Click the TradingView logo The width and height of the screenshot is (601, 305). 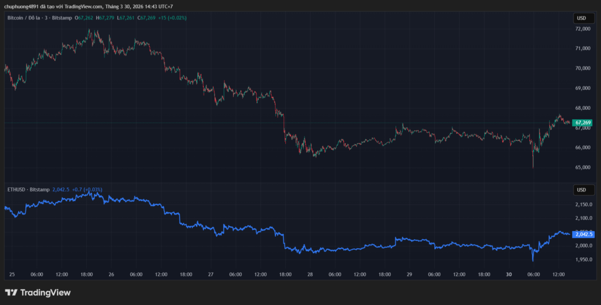[x=38, y=292]
